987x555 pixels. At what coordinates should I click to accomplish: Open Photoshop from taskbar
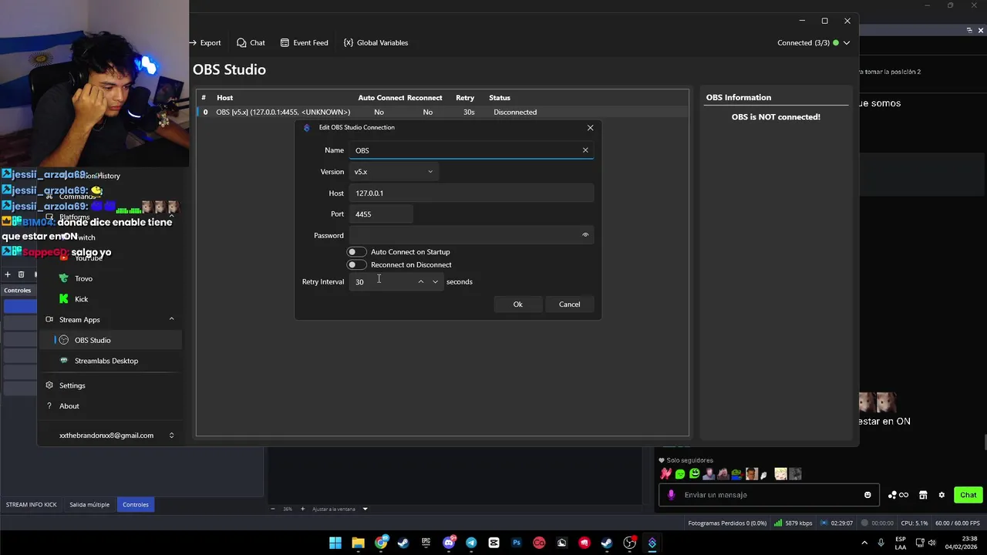pos(517,543)
